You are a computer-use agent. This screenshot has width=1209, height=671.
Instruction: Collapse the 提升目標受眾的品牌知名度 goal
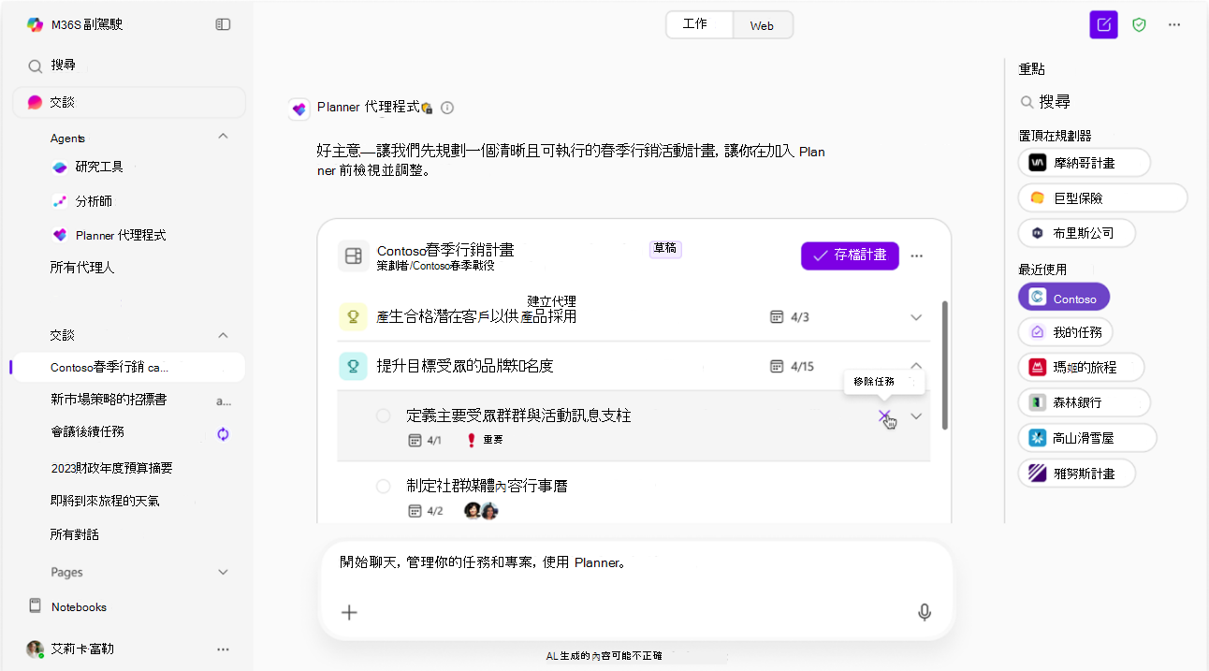[916, 366]
